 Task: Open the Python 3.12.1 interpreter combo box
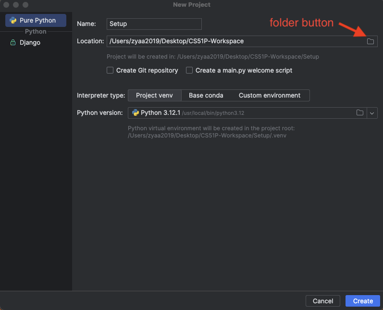[x=240, y=113]
